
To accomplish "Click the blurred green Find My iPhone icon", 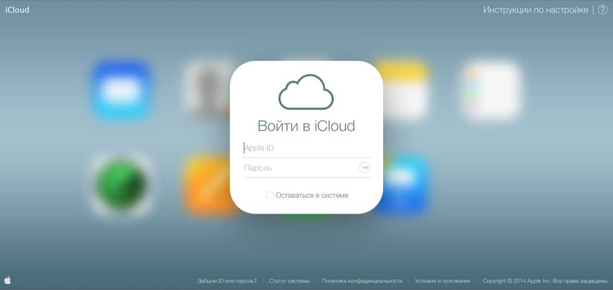I will 120,184.
